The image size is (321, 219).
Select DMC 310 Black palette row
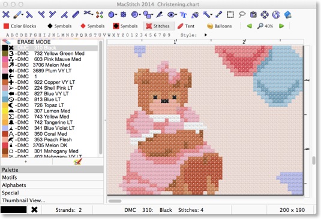[x=50, y=48]
